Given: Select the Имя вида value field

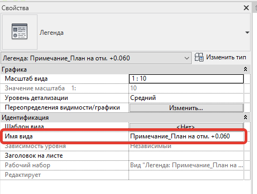Looking at the screenshot, I should click(x=186, y=136).
